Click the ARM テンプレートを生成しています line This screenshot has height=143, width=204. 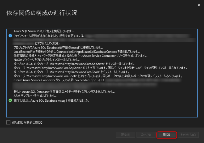point(35,96)
